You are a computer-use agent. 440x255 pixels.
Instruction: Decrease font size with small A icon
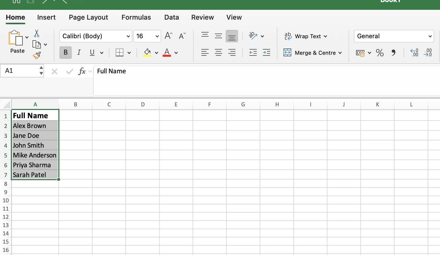coord(182,36)
